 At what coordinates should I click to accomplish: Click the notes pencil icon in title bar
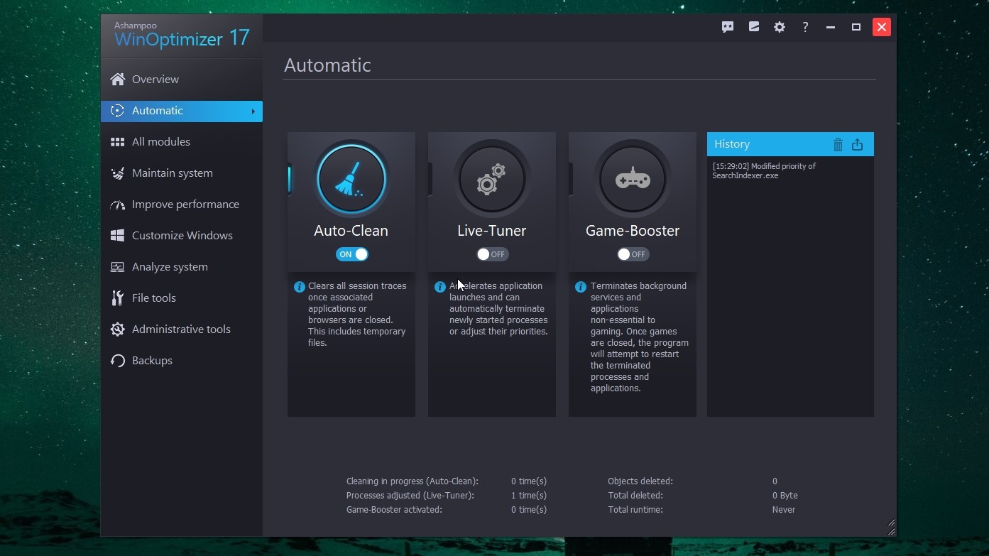[754, 27]
